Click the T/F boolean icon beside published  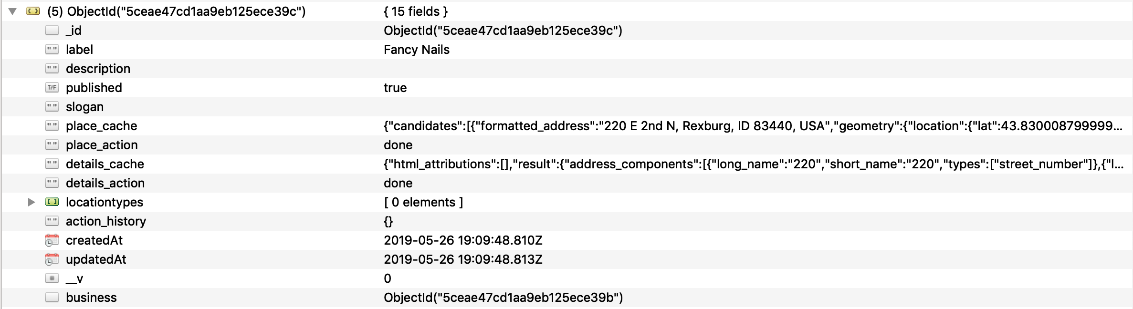click(52, 87)
